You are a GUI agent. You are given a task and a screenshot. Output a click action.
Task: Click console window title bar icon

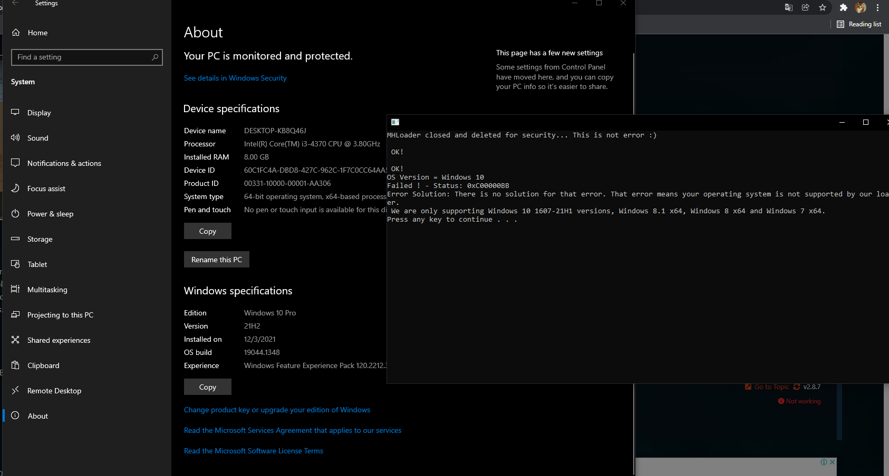[395, 122]
